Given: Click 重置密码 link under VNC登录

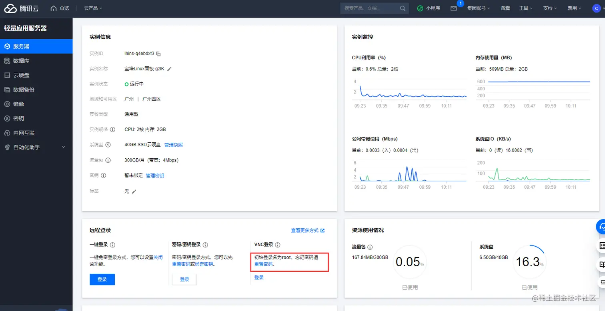Looking at the screenshot, I should tap(263, 264).
